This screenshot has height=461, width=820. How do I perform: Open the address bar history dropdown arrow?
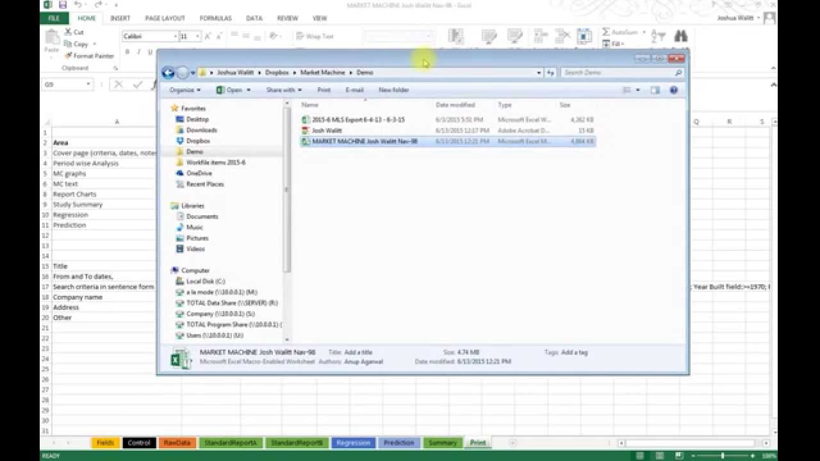coord(539,73)
